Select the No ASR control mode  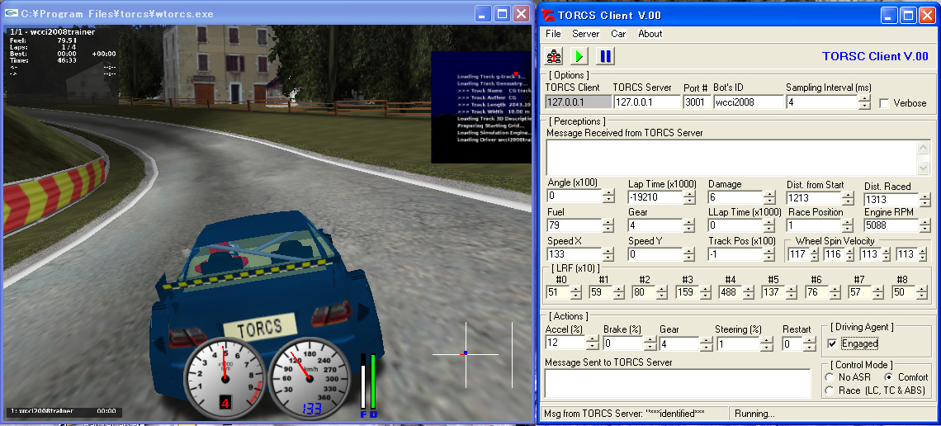[x=829, y=377]
